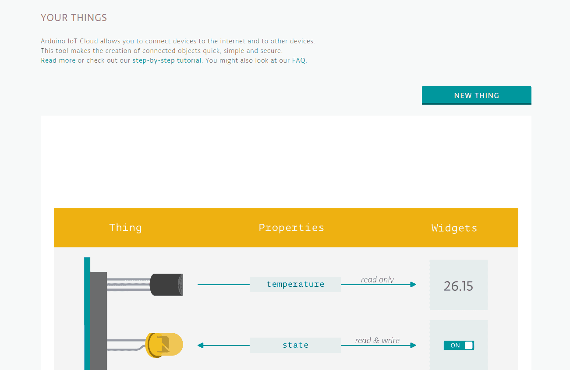Click the 26.15 temperature value widget

(x=458, y=286)
